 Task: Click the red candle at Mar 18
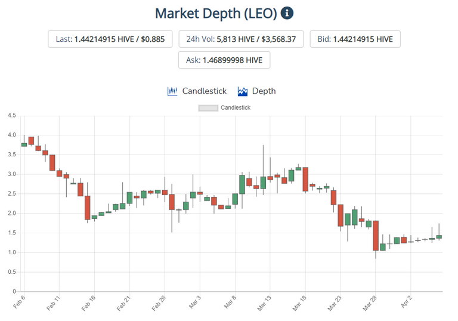305,179
